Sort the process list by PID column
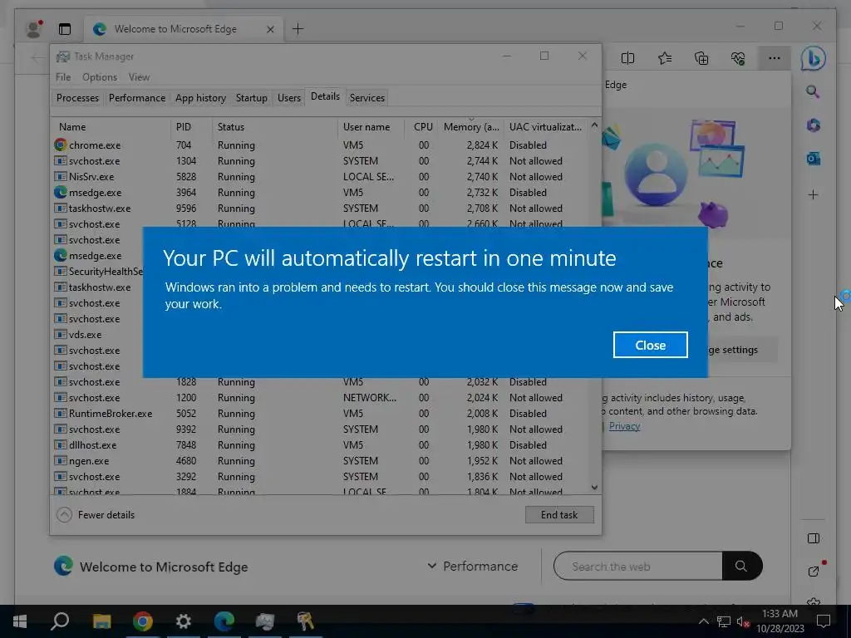This screenshot has height=638, width=851. tap(191, 127)
